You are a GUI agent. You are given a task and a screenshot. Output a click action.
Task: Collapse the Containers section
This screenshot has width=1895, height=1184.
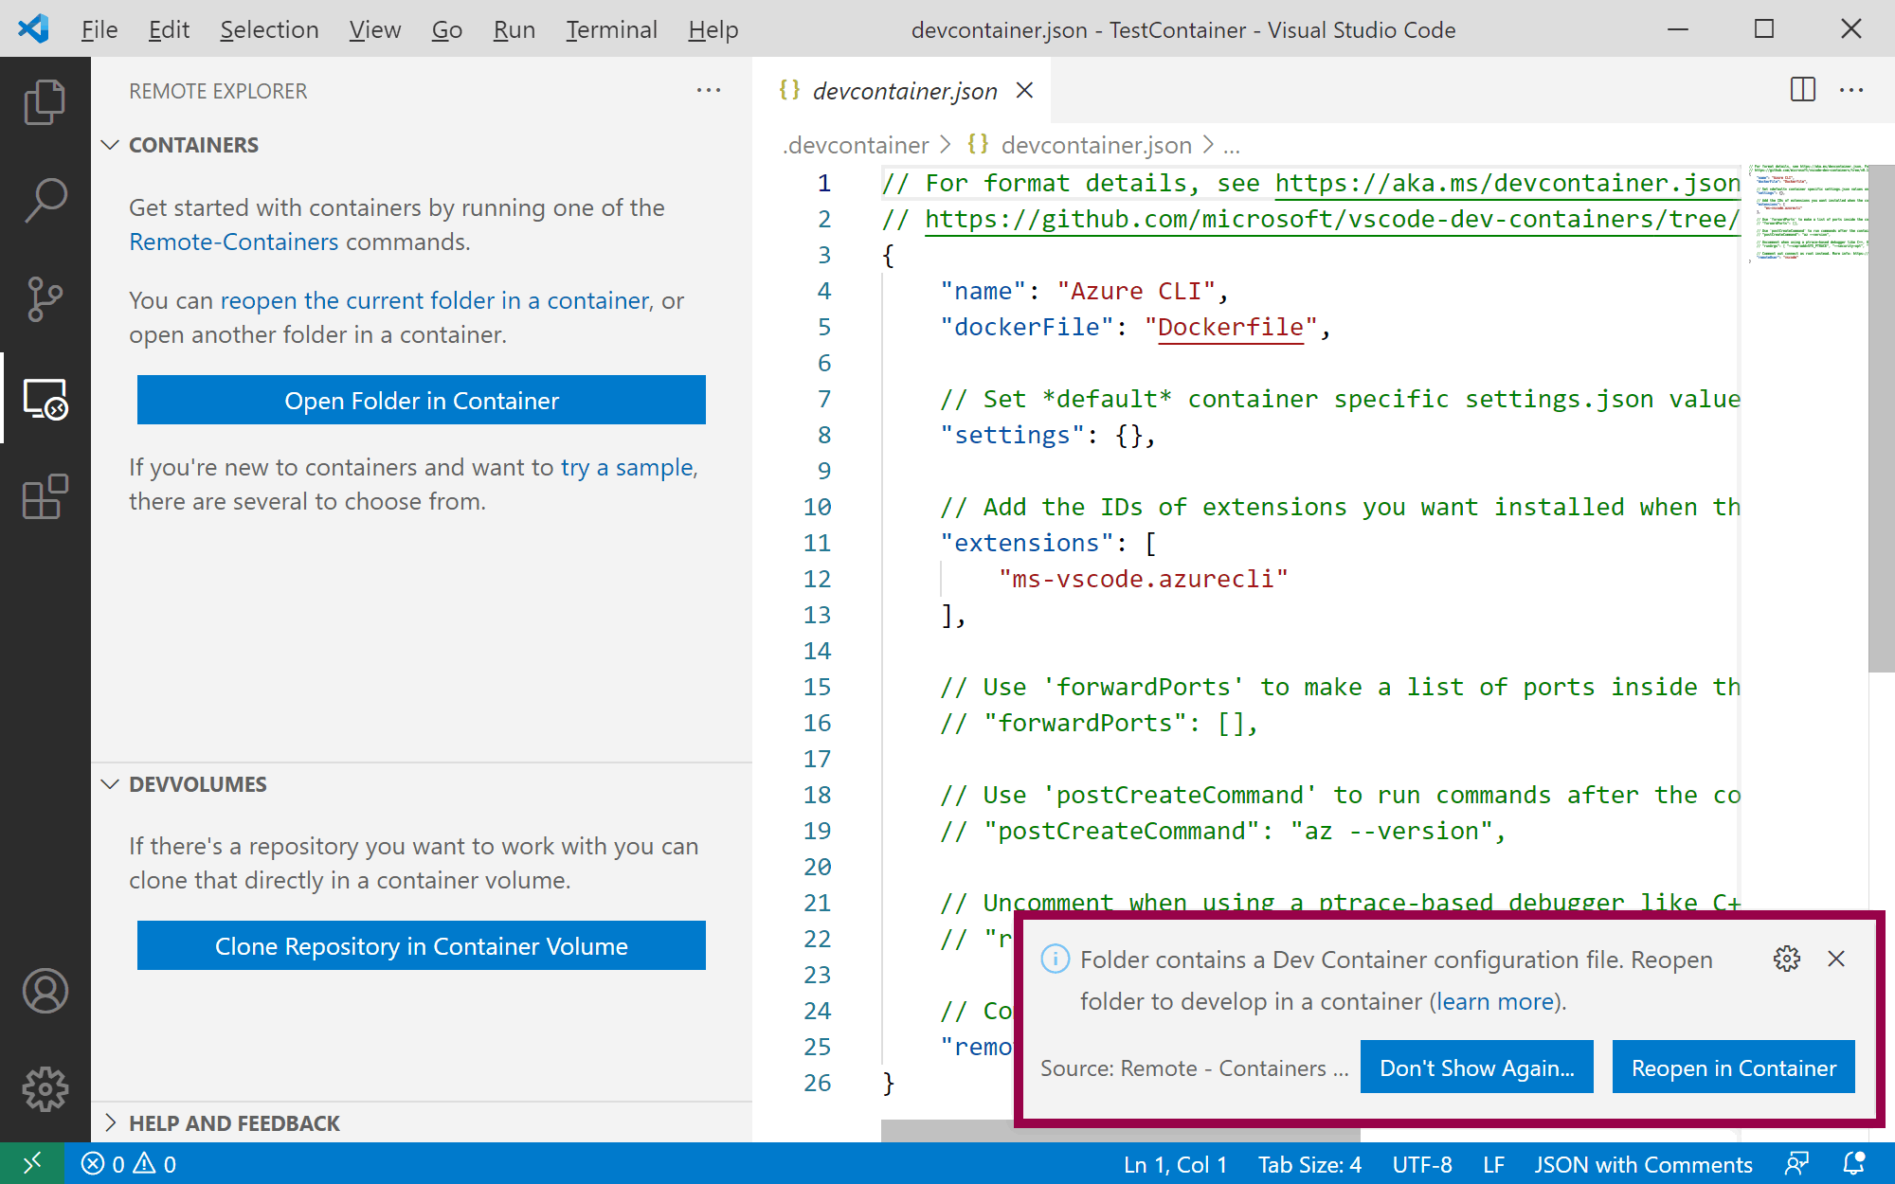coord(111,145)
